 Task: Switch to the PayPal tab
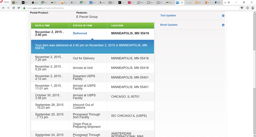(x=218, y=3)
